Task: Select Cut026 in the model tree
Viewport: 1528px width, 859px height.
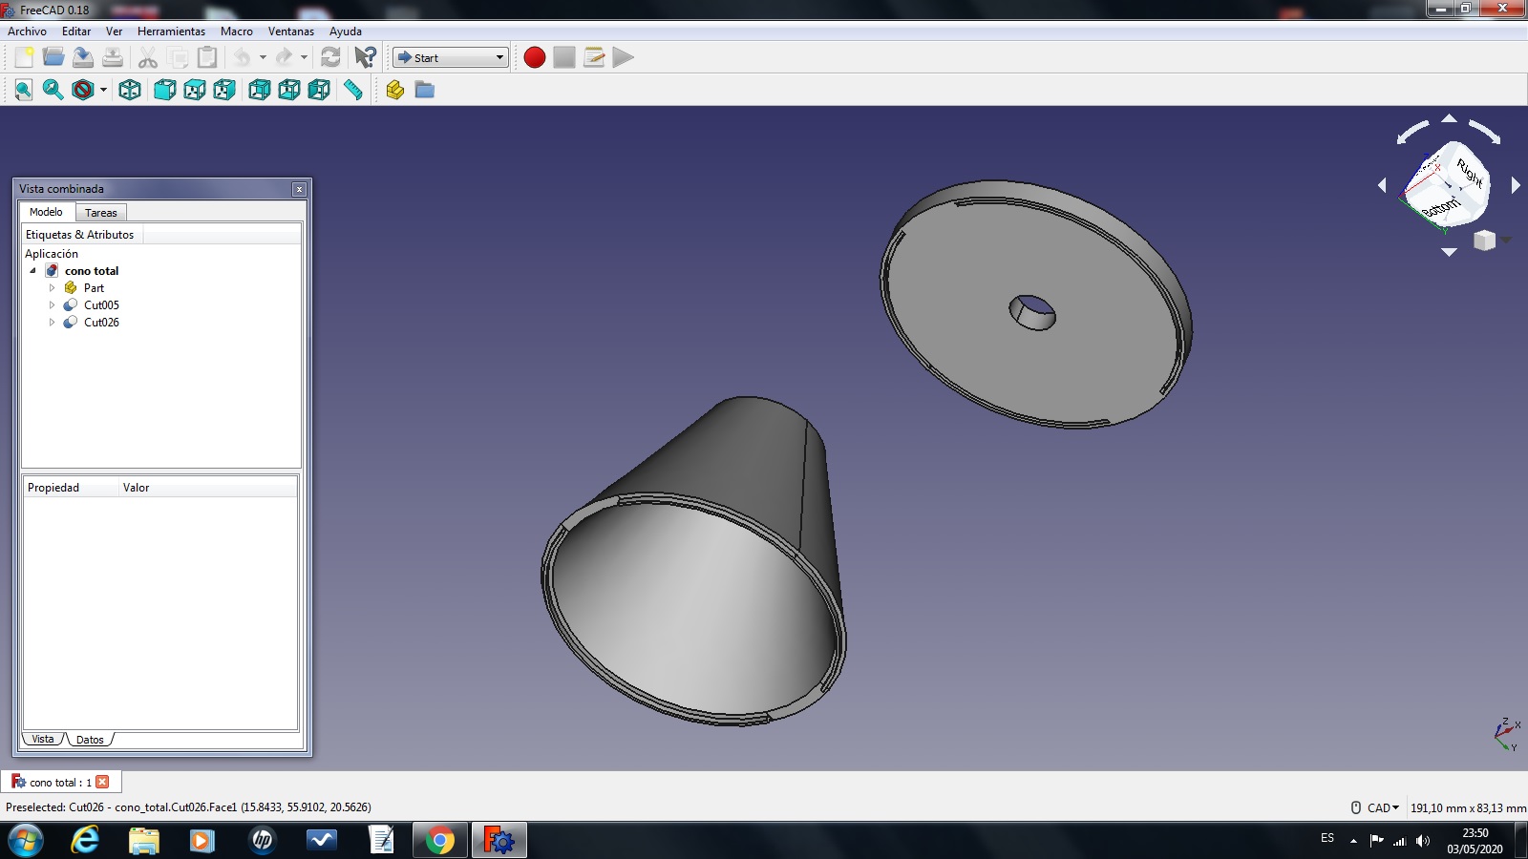Action: point(101,323)
